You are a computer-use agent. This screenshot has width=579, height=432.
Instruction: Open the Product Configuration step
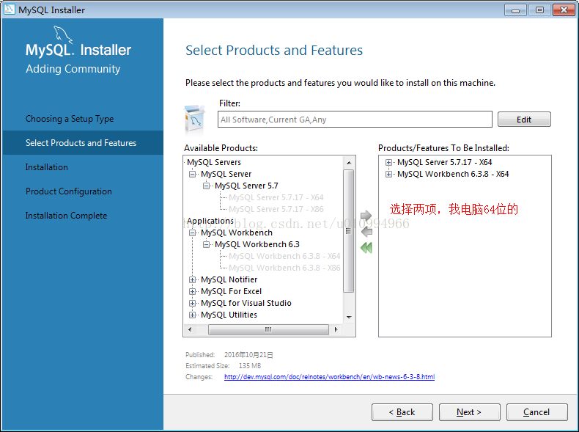point(68,191)
